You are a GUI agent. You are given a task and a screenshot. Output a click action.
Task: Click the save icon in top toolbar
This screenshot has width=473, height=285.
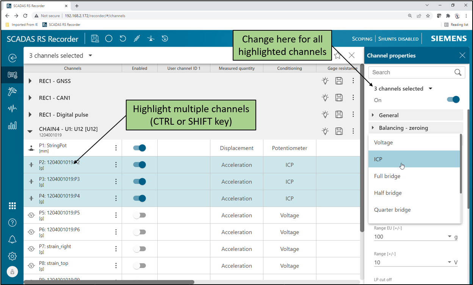click(95, 39)
